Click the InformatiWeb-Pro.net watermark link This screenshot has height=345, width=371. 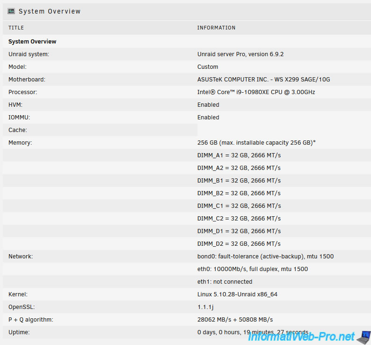click(x=301, y=337)
